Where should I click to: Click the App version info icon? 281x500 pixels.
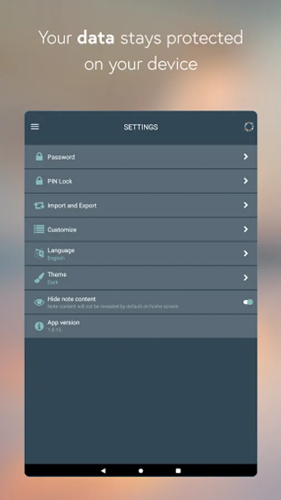[39, 326]
